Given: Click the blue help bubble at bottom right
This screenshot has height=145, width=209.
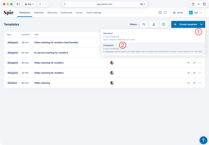Looking at the screenshot, I should click(x=203, y=140).
